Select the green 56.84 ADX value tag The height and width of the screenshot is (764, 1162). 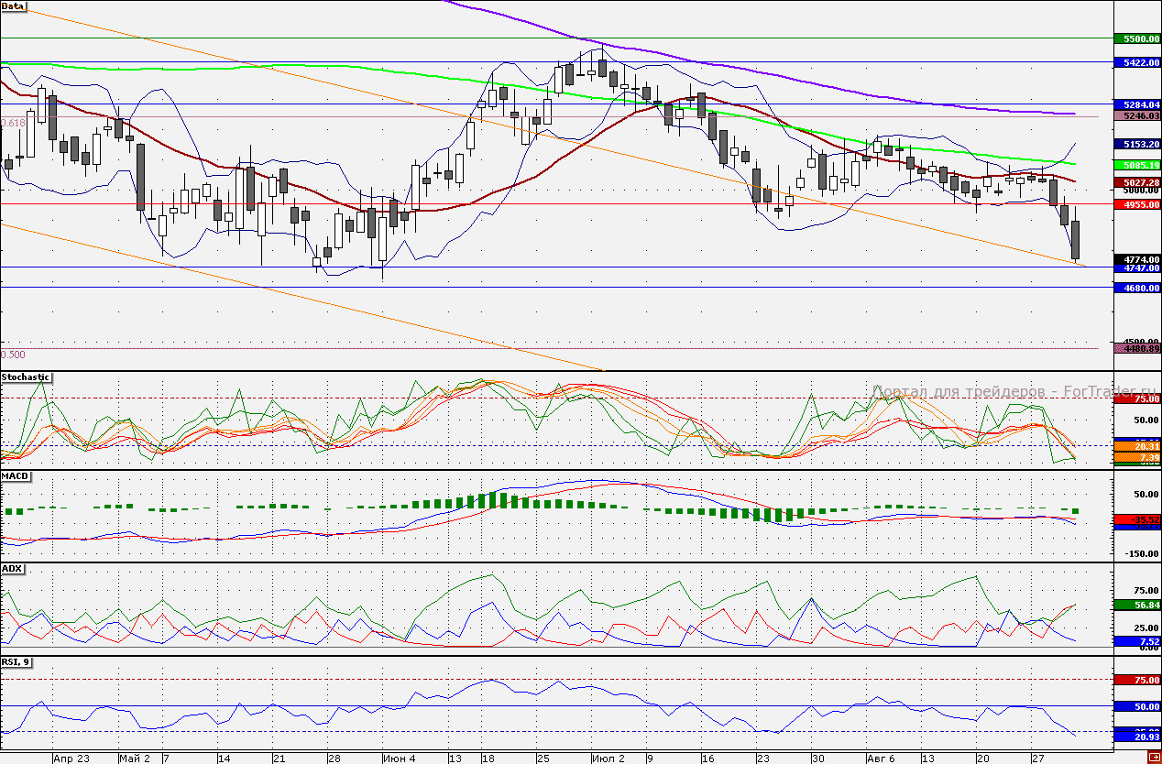pos(1136,606)
